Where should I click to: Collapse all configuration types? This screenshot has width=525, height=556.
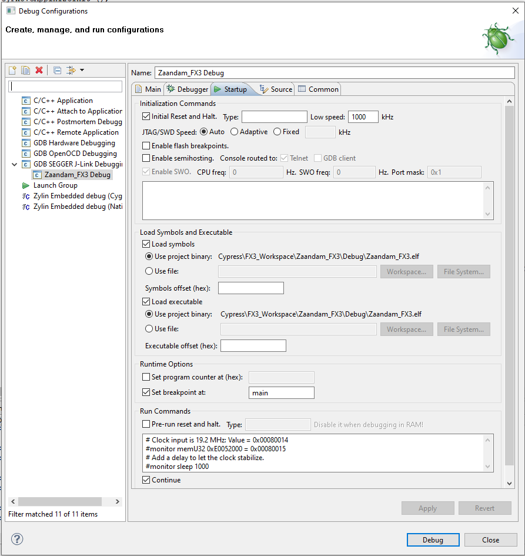(56, 70)
